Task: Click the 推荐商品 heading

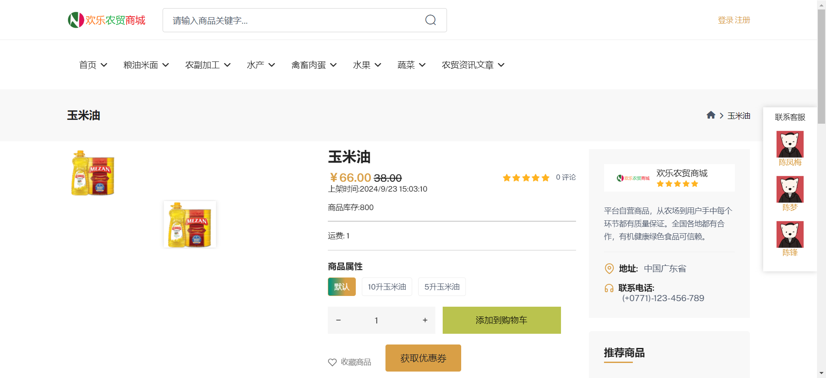Action: 624,353
